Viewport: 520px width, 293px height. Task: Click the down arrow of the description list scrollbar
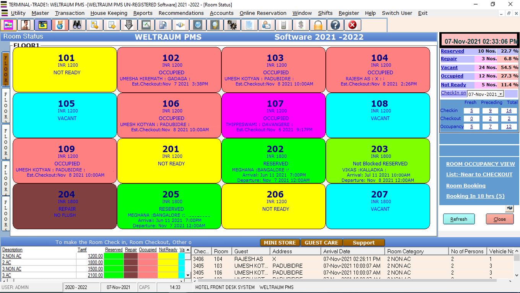tap(188, 275)
